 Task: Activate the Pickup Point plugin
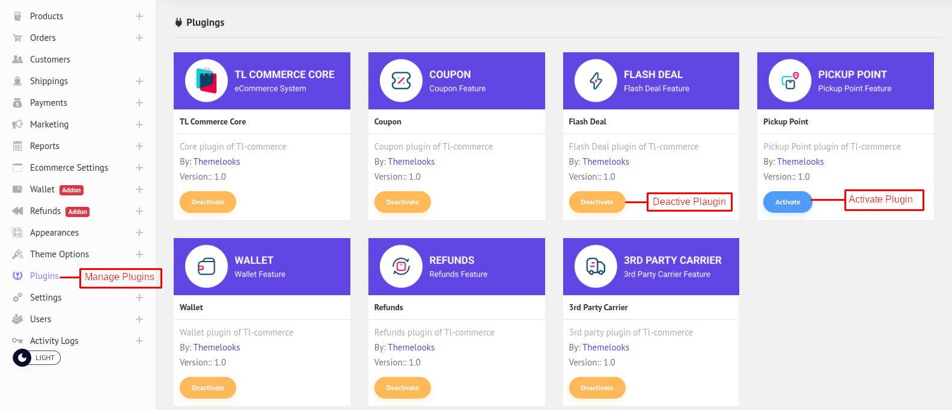coord(787,202)
